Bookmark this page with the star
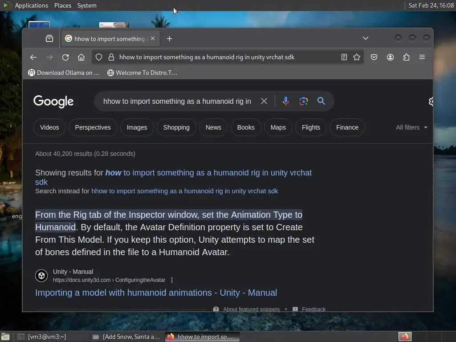The width and height of the screenshot is (456, 342). pos(357,57)
